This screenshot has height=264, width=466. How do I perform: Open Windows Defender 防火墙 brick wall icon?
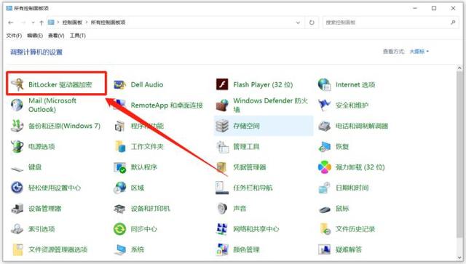[222, 105]
